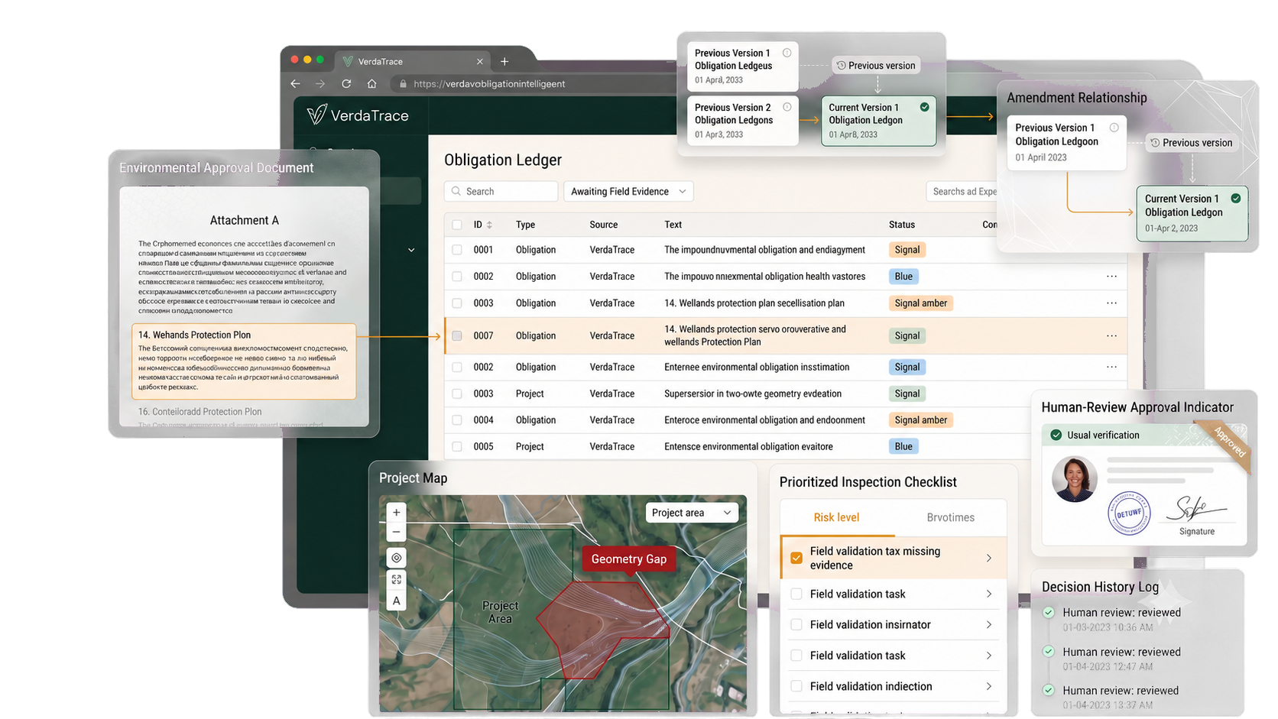The height and width of the screenshot is (719, 1278).
Task: Click the Signature scribble in approval card
Action: pyautogui.click(x=1198, y=508)
